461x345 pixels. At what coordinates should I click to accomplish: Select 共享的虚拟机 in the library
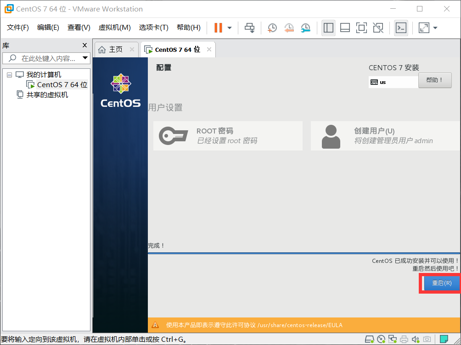[x=47, y=95]
